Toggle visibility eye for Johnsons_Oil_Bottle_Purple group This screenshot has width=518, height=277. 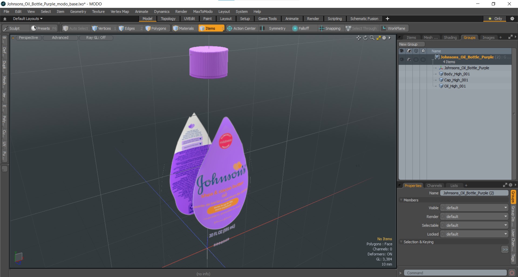tap(402, 60)
